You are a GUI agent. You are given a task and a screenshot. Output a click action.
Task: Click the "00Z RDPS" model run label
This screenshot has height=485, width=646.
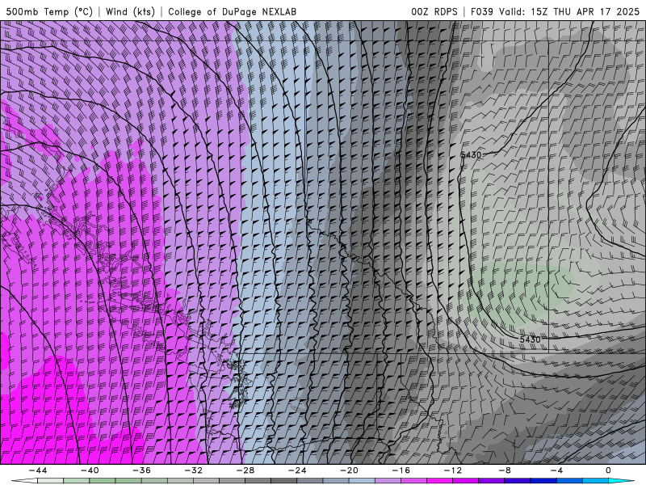click(434, 11)
